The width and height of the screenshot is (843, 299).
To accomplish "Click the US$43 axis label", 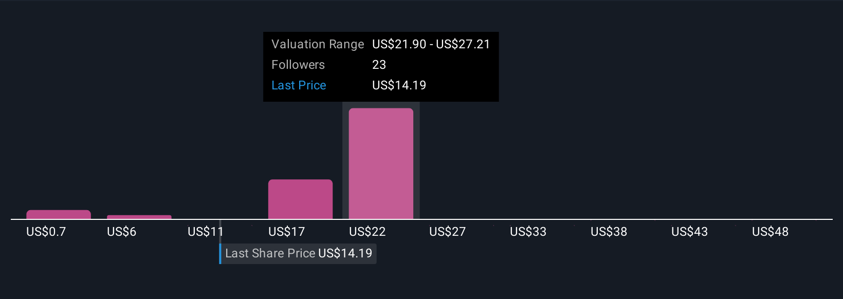I will (690, 232).
